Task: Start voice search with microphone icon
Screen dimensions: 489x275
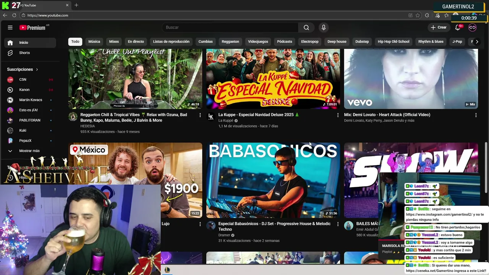Action: pyautogui.click(x=324, y=27)
